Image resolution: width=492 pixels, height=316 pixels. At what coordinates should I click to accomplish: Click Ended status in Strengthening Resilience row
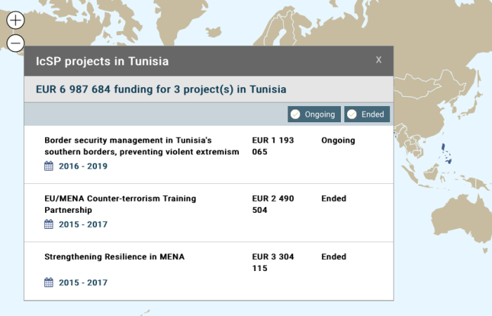point(334,257)
